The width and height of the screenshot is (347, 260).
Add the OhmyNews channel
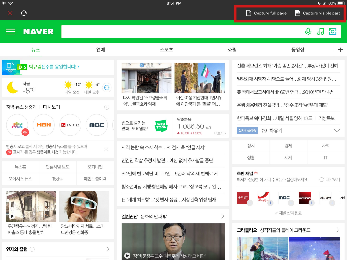click(270, 203)
